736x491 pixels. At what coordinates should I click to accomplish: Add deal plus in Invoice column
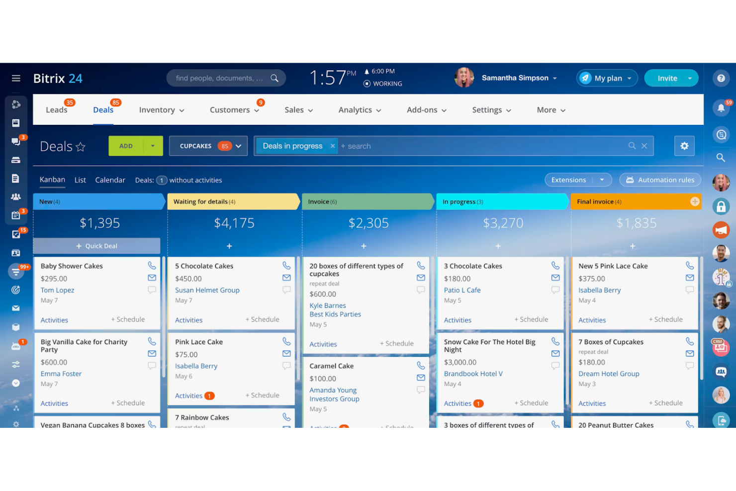(x=364, y=246)
